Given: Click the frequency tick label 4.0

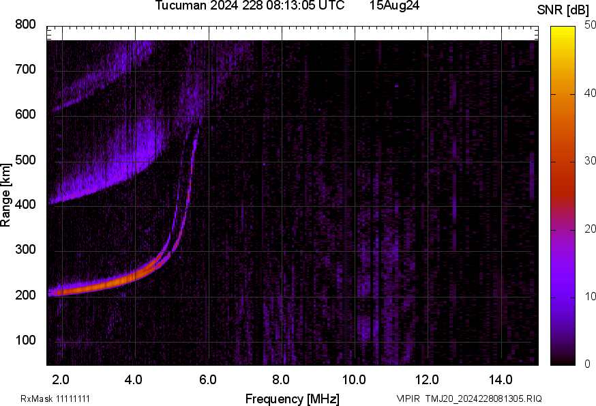Looking at the screenshot, I should click(x=134, y=380).
